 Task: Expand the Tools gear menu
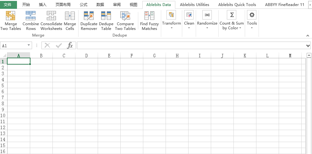tap(252, 20)
